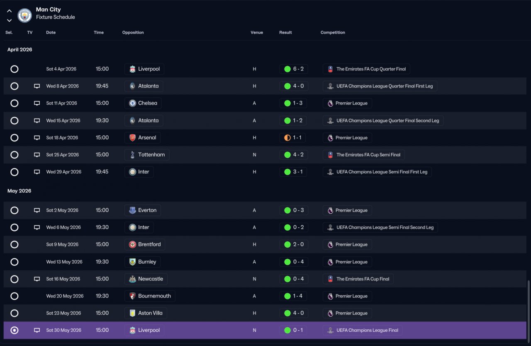Click the Burnley club crest icon

tap(132, 262)
